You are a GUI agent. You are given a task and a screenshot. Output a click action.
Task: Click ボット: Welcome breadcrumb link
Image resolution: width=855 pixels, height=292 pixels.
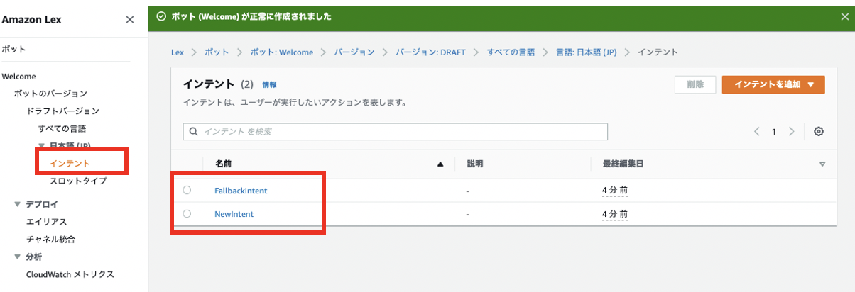click(x=281, y=52)
